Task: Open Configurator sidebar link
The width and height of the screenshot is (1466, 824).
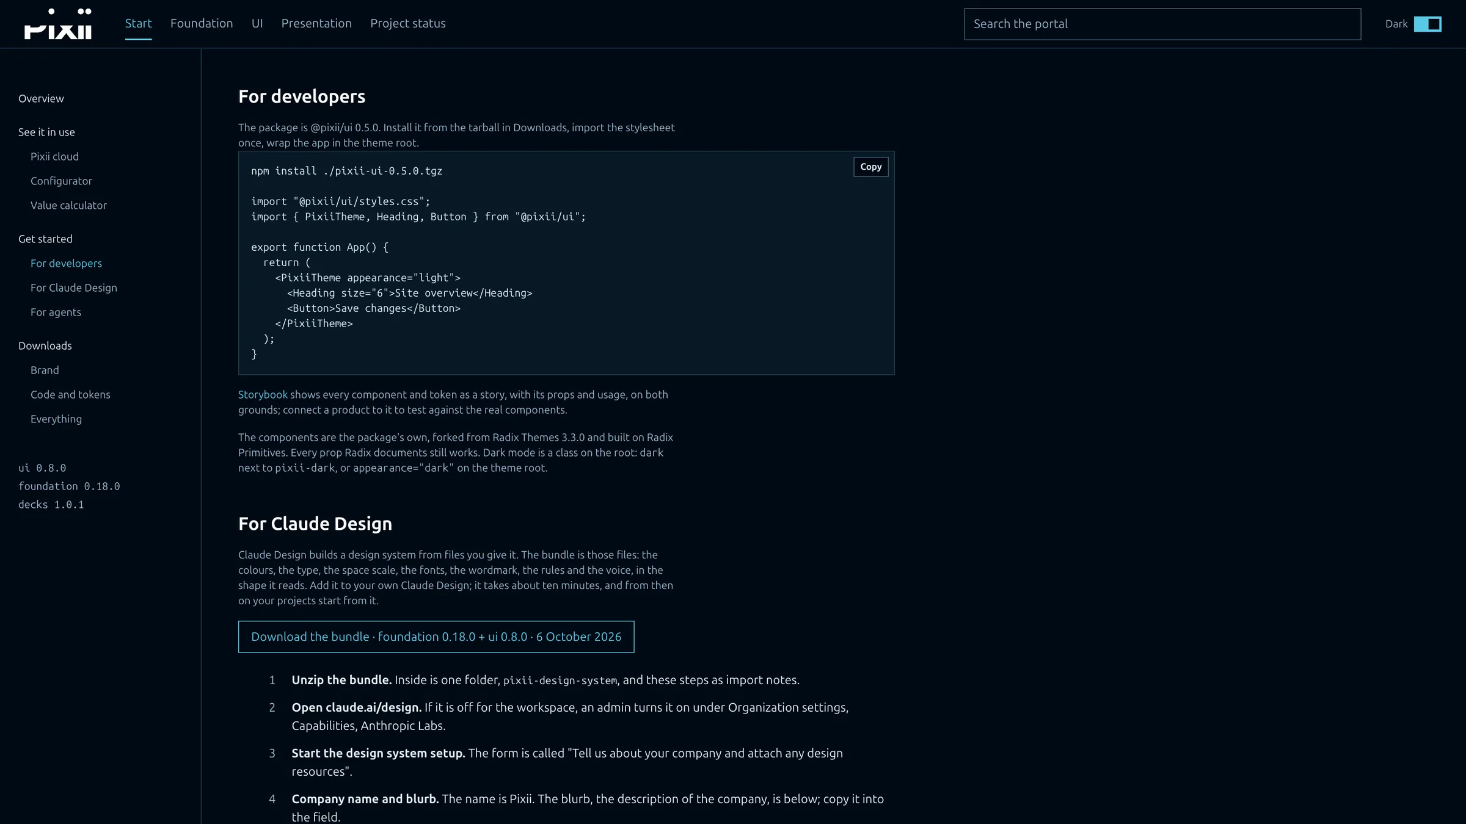Action: tap(61, 181)
